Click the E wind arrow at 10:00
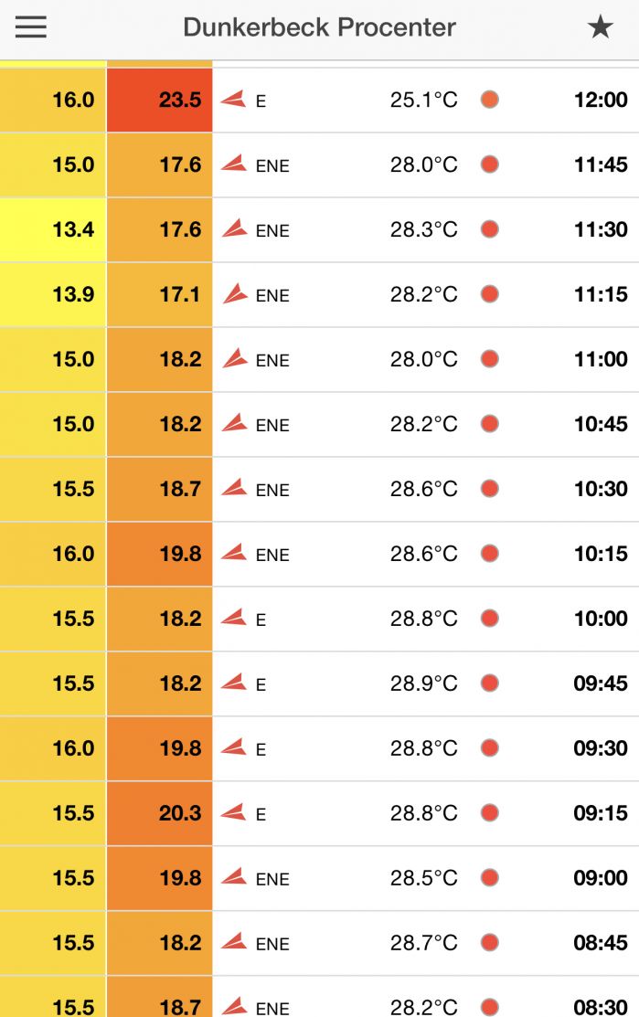Viewport: 639px width, 1017px height. point(234,618)
